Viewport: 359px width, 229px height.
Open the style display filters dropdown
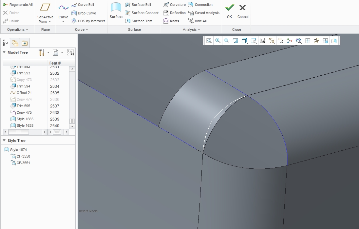(298, 41)
